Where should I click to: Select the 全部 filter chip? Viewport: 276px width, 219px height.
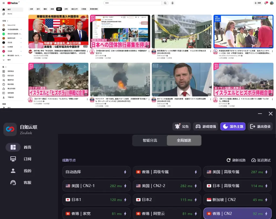point(31,9)
